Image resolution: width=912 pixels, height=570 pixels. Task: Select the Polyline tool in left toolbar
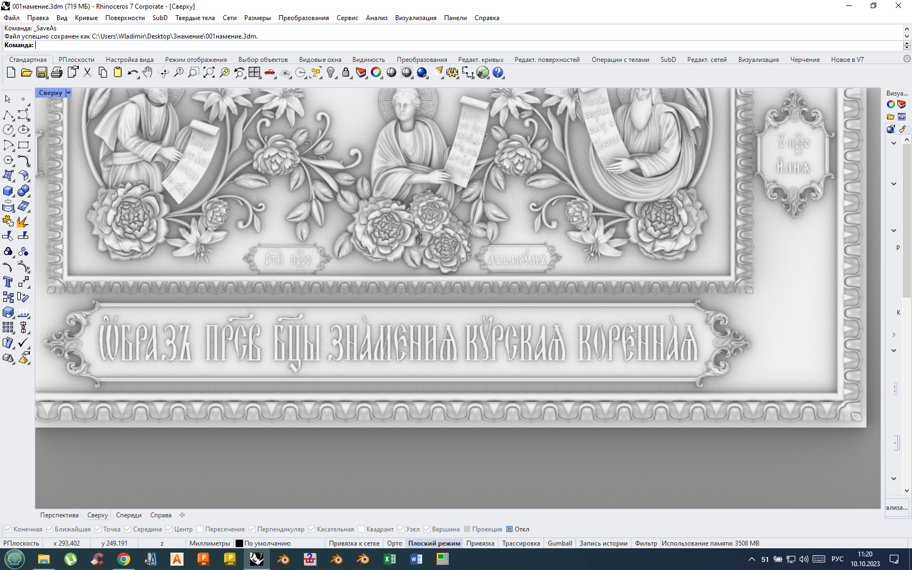click(8, 115)
